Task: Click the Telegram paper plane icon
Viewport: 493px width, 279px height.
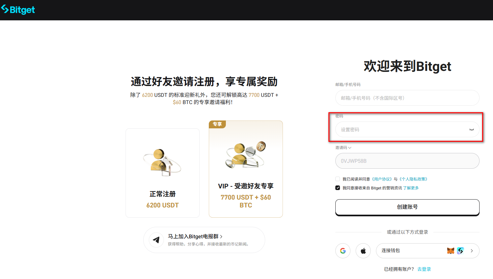Action: click(x=156, y=240)
